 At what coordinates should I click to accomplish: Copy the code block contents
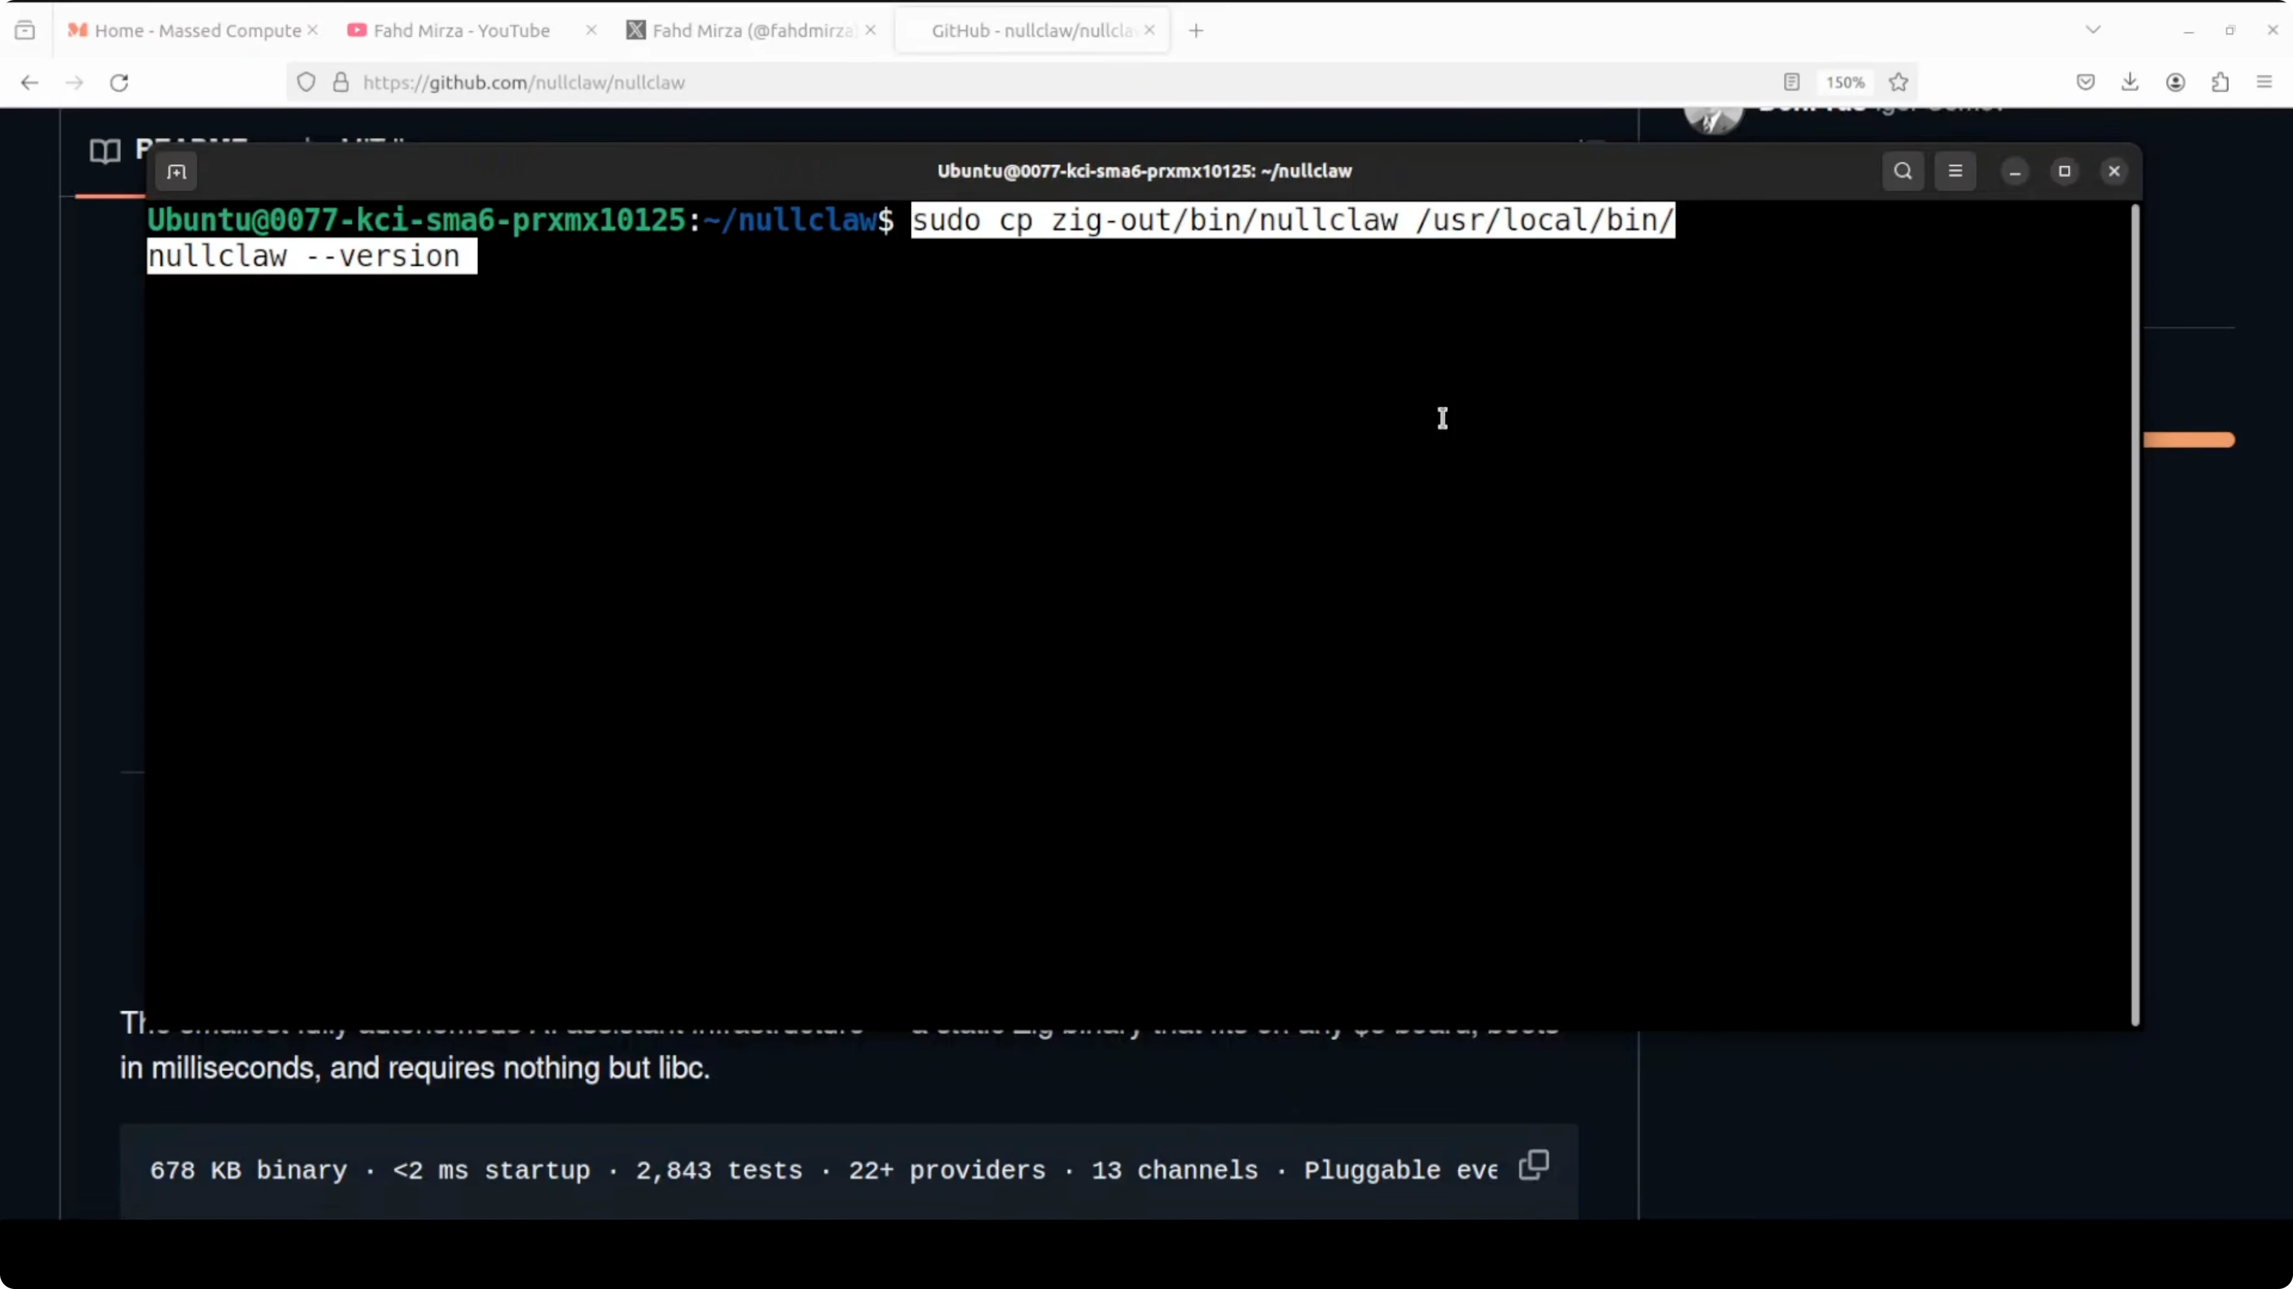click(1533, 1164)
